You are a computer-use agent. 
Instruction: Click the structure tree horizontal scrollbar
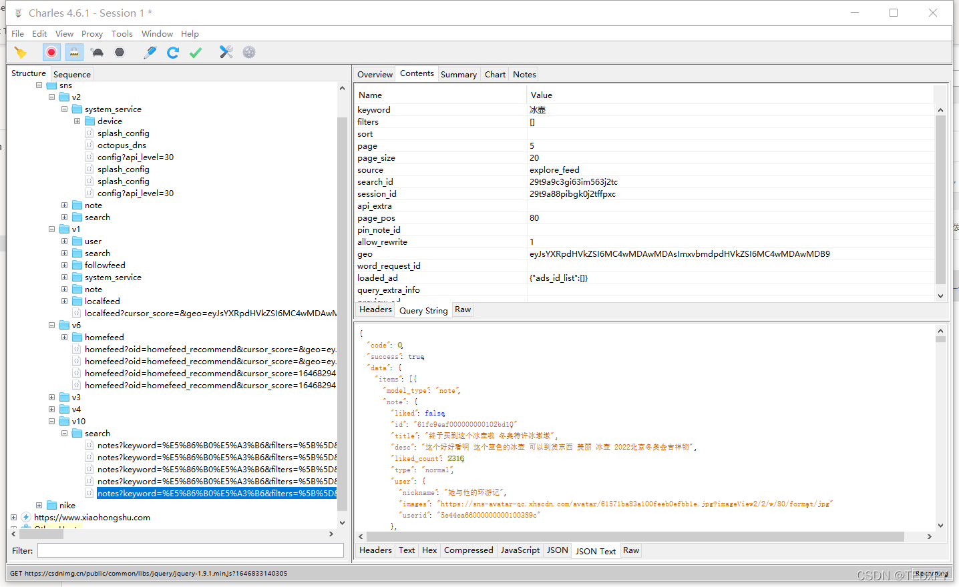[x=41, y=534]
